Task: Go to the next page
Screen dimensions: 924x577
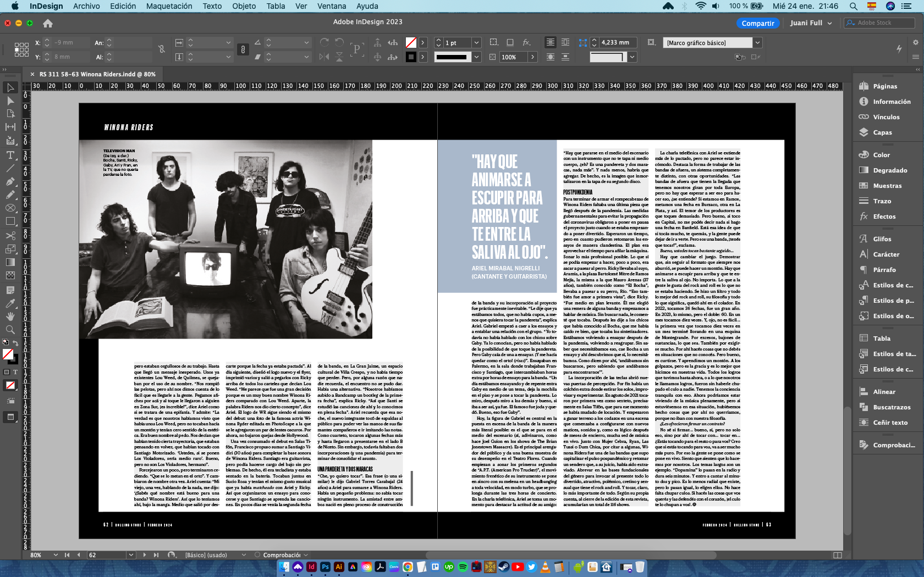Action: pyautogui.click(x=145, y=555)
